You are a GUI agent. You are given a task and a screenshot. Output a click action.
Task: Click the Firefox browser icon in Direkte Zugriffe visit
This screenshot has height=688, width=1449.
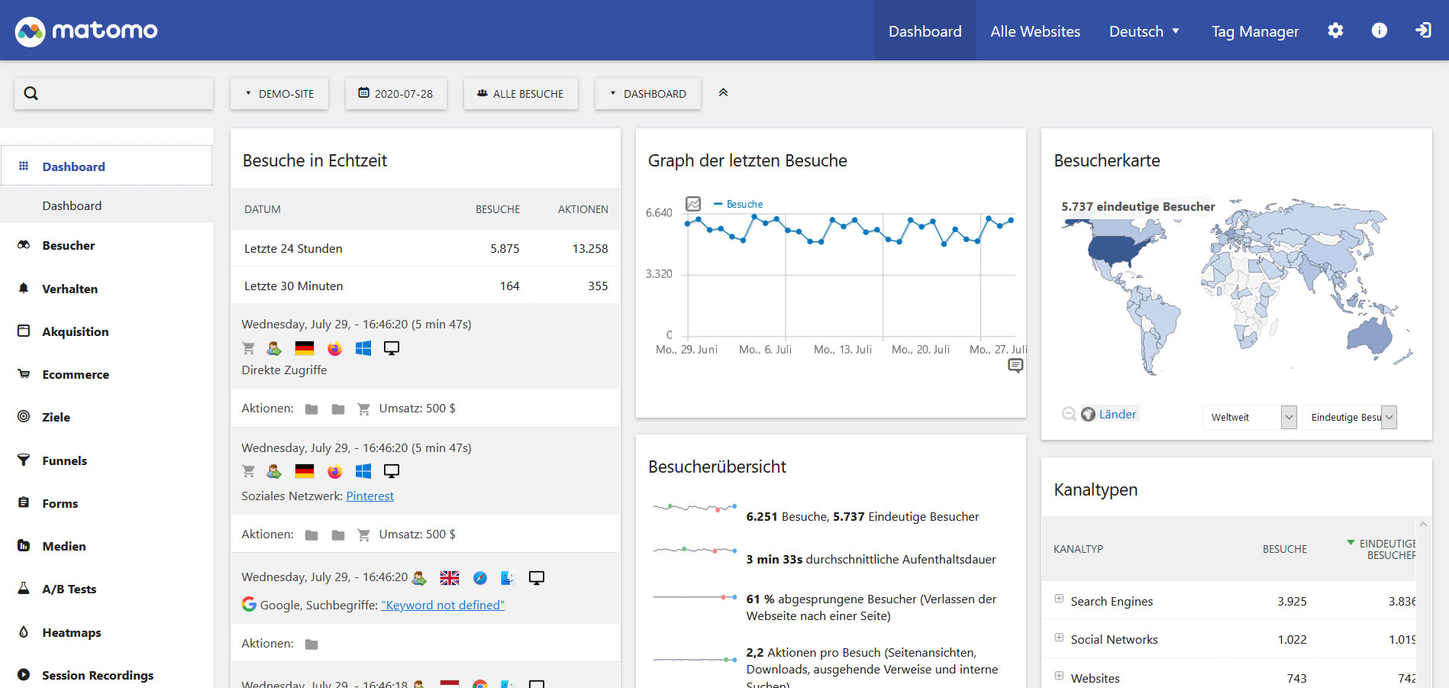pos(334,348)
